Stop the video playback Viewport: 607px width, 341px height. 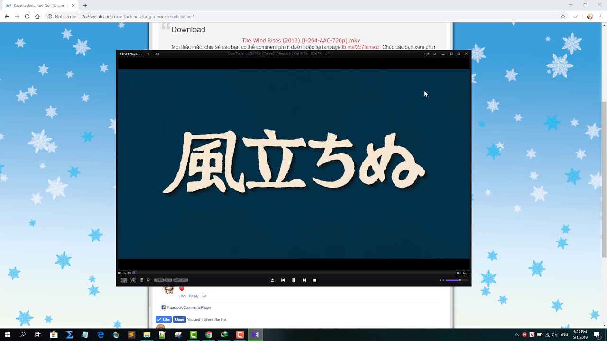[x=315, y=280]
